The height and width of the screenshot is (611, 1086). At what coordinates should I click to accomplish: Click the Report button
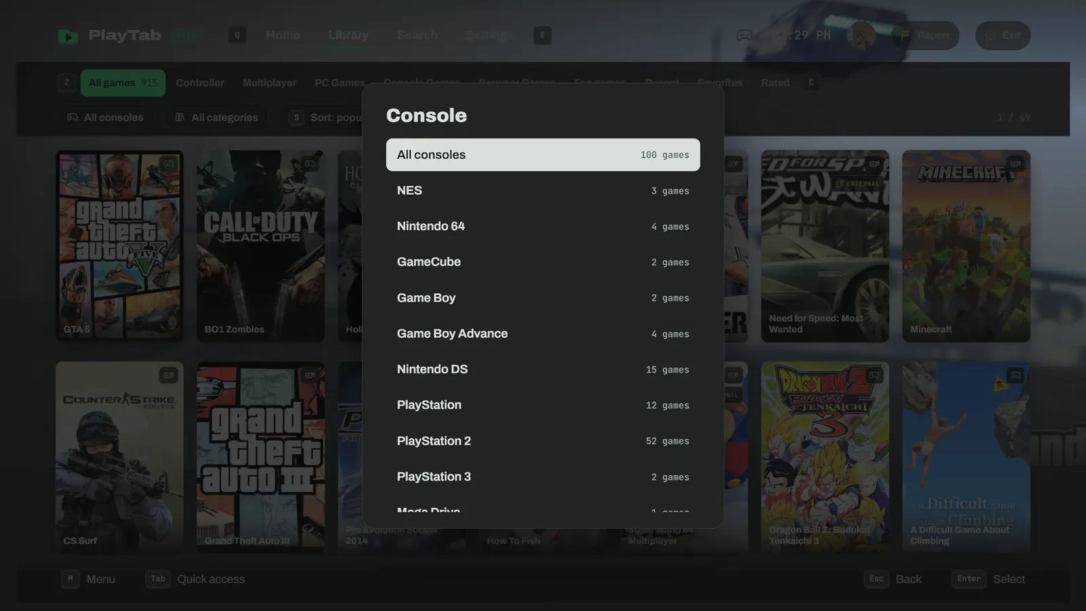point(925,35)
